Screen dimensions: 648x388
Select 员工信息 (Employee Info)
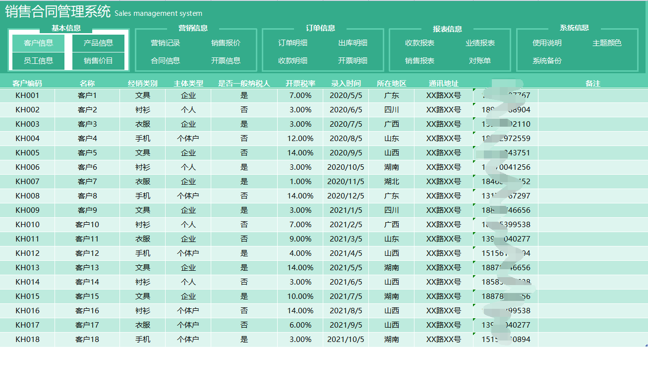pyautogui.click(x=38, y=60)
